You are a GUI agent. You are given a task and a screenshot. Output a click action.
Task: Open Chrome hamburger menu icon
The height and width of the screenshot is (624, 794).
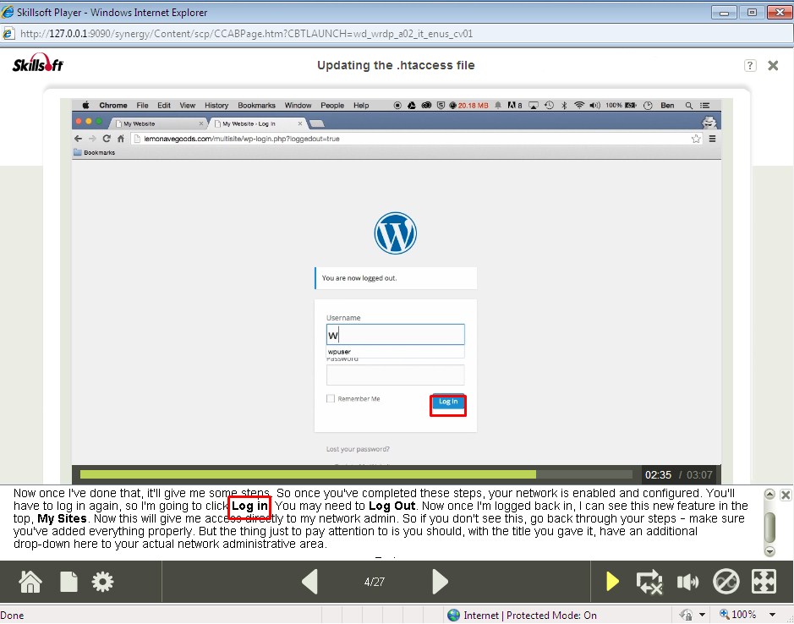point(712,139)
